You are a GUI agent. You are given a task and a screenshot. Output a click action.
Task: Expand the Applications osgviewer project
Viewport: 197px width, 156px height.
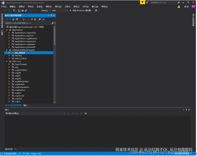pyautogui.click(x=9, y=44)
